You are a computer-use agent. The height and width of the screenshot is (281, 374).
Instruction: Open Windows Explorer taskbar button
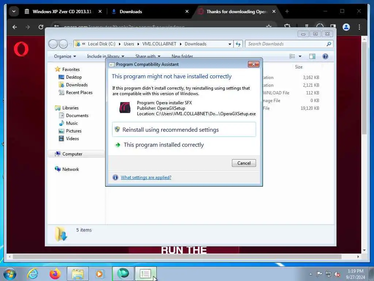click(x=78, y=274)
